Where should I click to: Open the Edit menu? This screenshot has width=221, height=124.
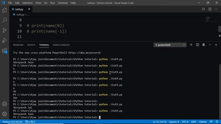pos(17,3)
